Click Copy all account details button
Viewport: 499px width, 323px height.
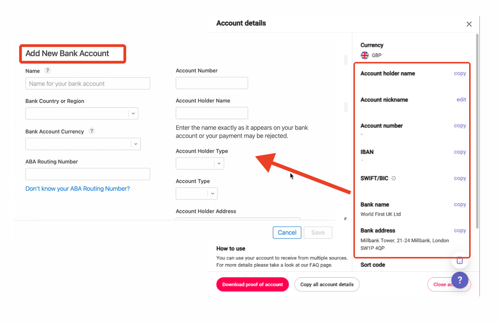[x=327, y=284]
